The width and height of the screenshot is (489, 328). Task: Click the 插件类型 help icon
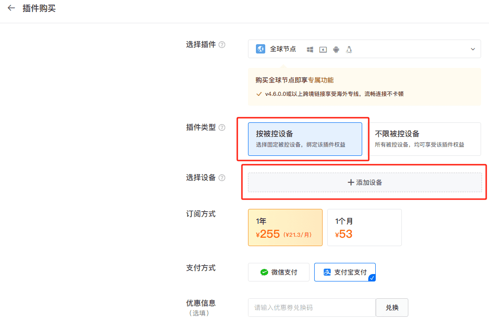click(x=223, y=127)
